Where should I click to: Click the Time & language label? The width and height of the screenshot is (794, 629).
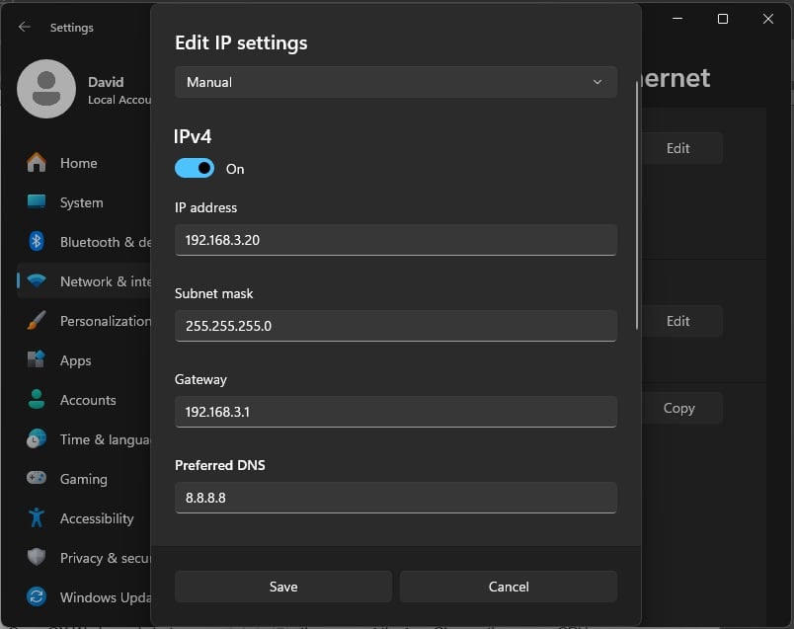(105, 439)
